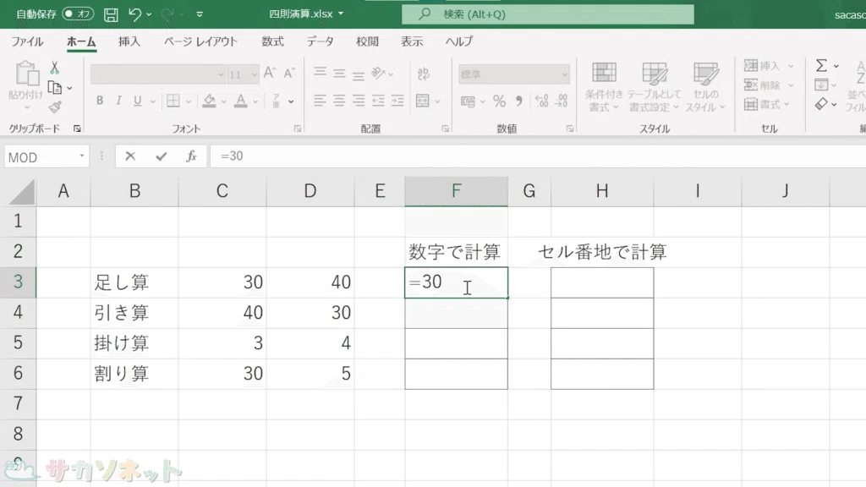
Task: Open the clipboard group dialog launcher
Action: (x=77, y=129)
